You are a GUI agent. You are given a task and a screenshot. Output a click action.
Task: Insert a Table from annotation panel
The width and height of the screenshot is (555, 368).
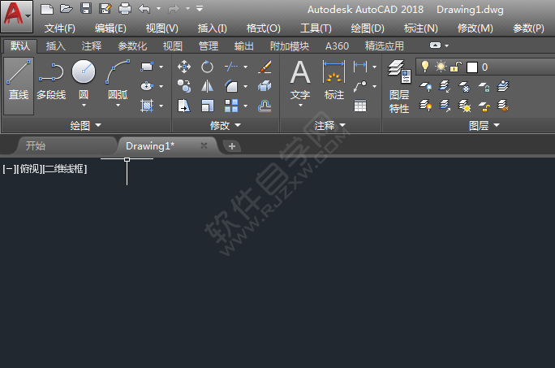[360, 106]
